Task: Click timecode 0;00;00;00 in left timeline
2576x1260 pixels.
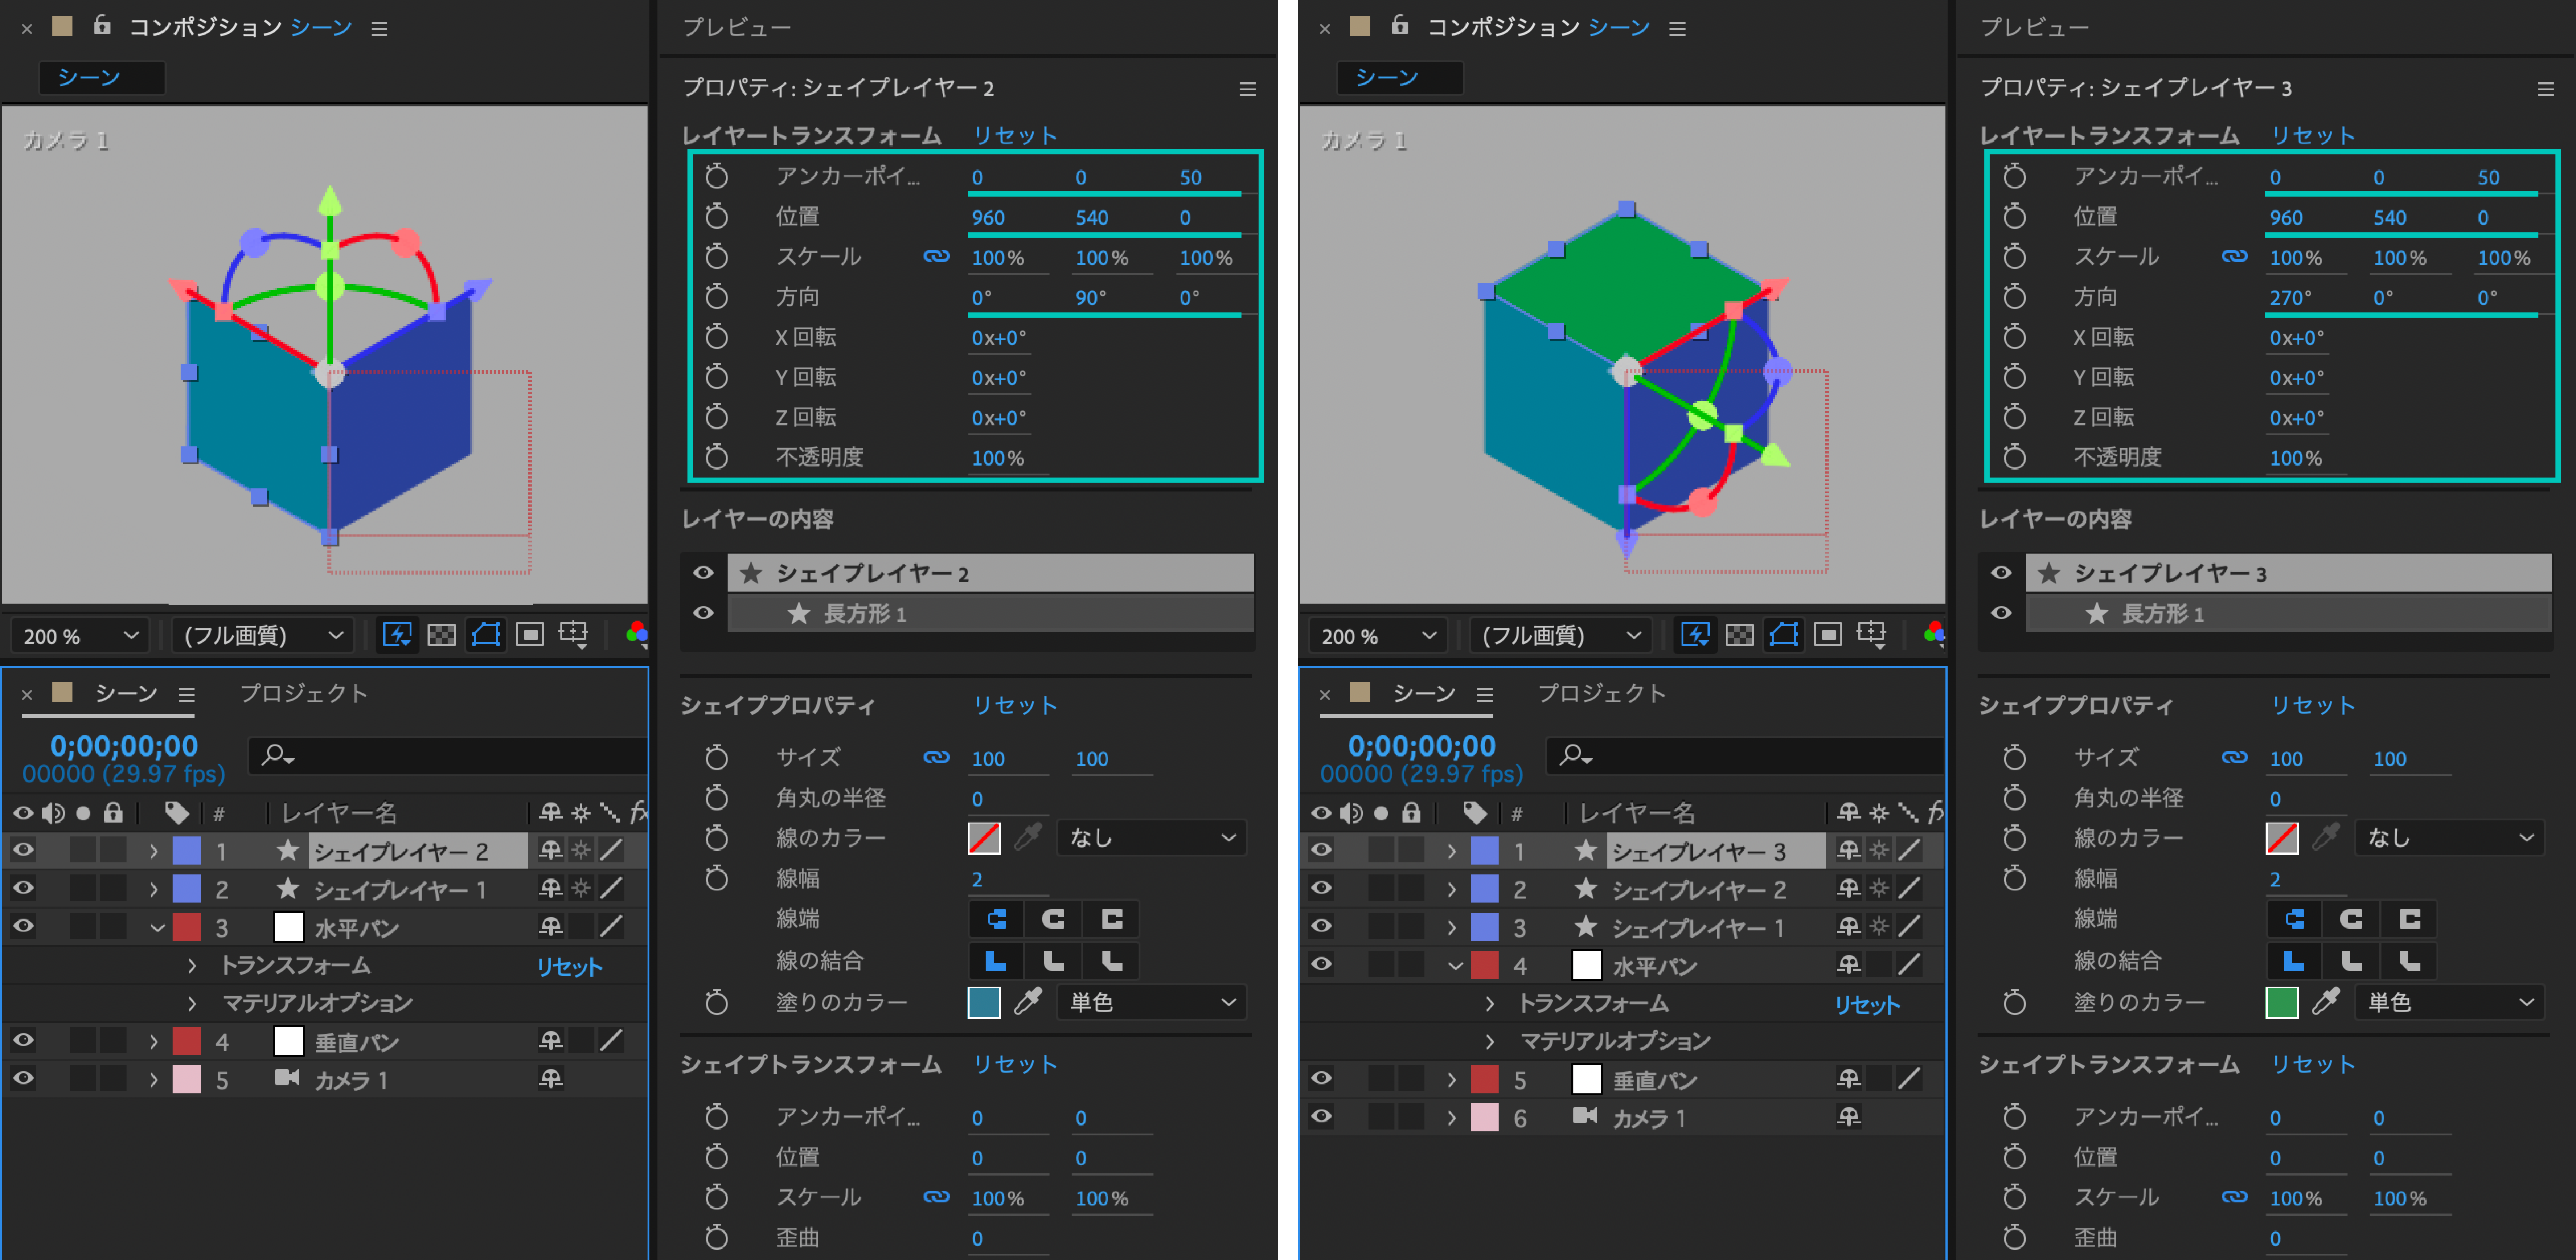Action: click(x=124, y=747)
